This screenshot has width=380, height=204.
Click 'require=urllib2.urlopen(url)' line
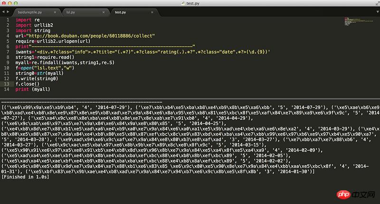pos(53,41)
